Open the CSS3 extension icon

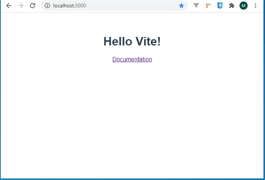[x=220, y=6]
